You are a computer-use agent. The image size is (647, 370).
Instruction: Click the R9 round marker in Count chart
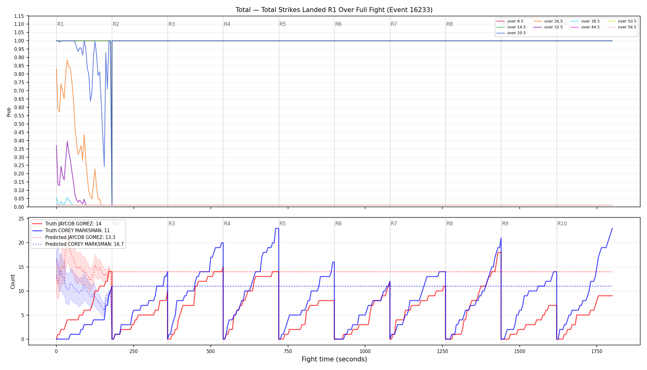coord(505,224)
